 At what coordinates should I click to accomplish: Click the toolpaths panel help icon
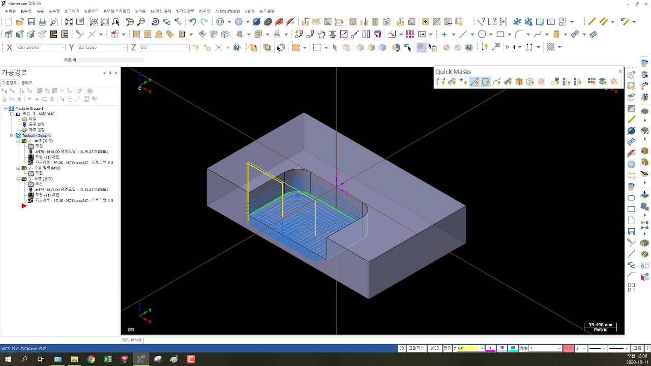[x=90, y=91]
